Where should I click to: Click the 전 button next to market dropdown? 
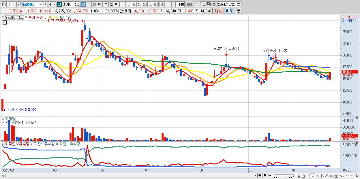tap(19, 4)
